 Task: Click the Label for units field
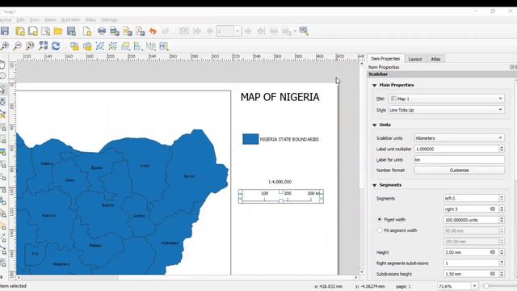(460, 160)
